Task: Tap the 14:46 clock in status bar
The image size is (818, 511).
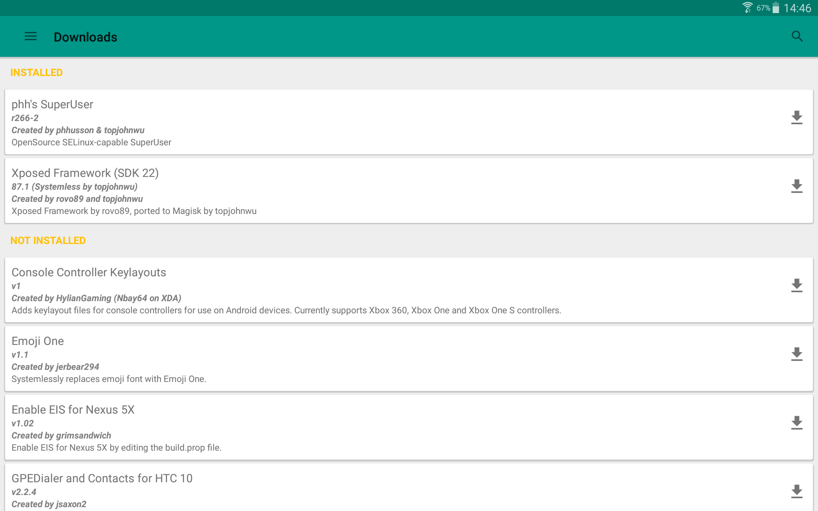Action: pos(797,8)
